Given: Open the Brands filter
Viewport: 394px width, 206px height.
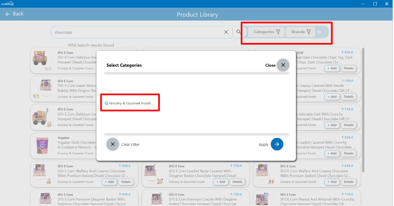Looking at the screenshot, I should pyautogui.click(x=301, y=32).
